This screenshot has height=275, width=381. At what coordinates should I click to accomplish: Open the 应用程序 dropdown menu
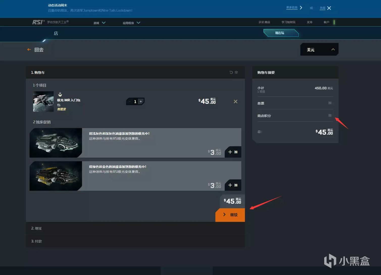pyautogui.click(x=131, y=23)
